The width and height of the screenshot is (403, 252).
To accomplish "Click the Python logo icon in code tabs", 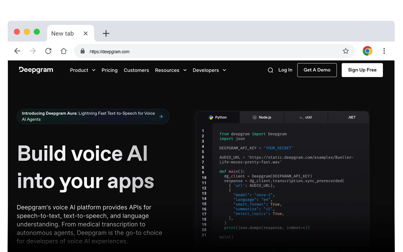I will (x=211, y=117).
